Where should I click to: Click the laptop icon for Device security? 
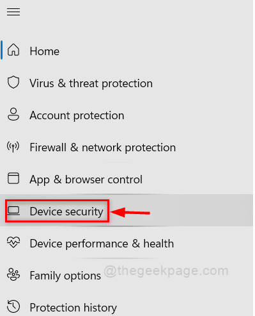coord(13,211)
